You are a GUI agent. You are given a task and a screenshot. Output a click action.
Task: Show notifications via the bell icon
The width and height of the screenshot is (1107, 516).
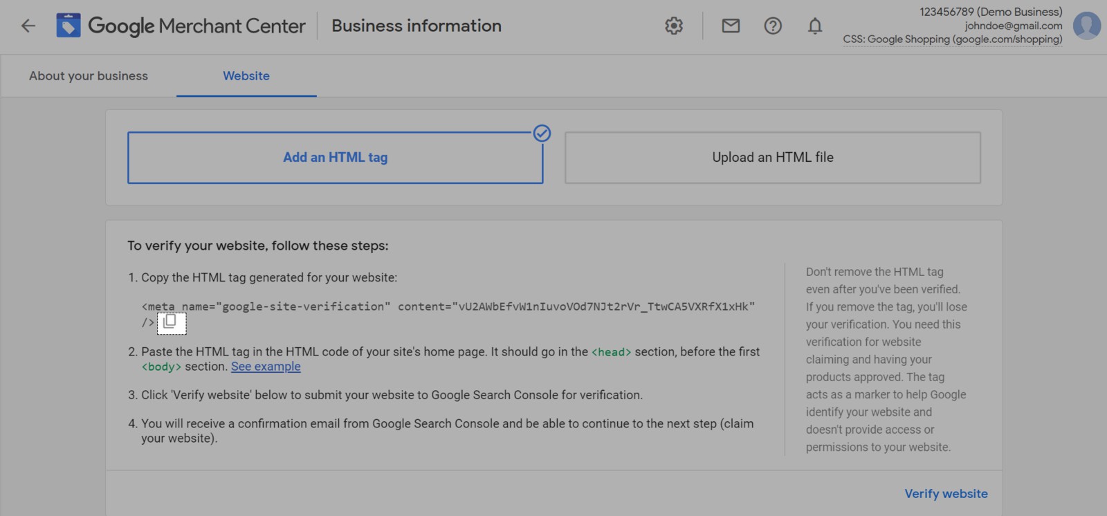pos(815,26)
